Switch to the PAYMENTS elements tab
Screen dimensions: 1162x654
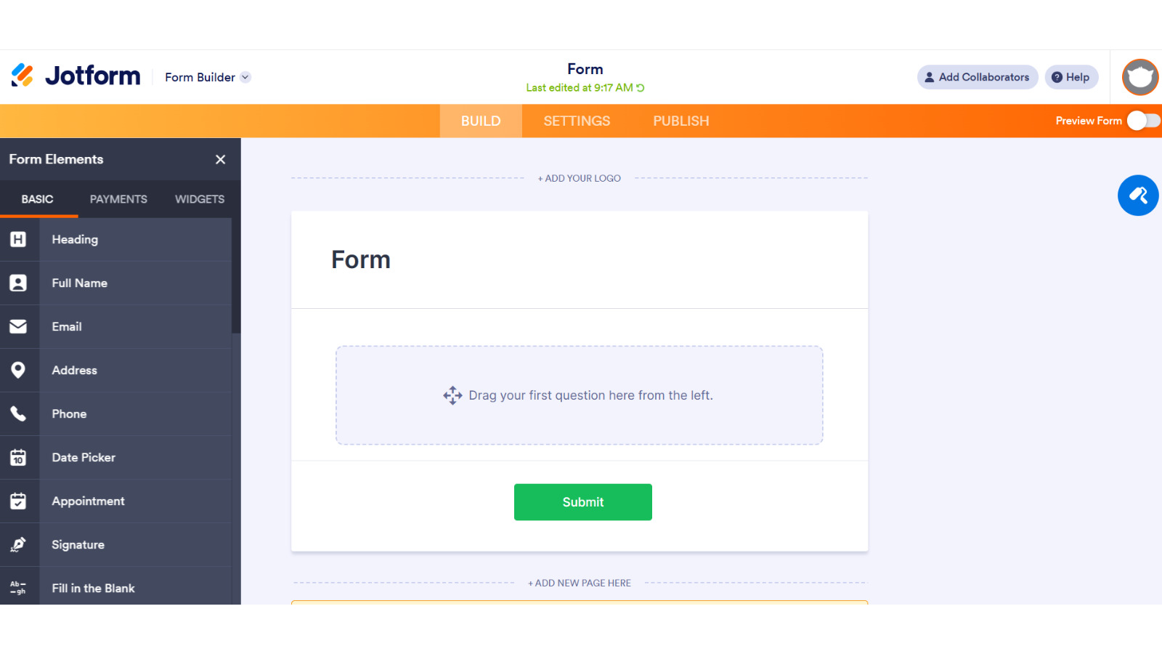[x=118, y=199]
